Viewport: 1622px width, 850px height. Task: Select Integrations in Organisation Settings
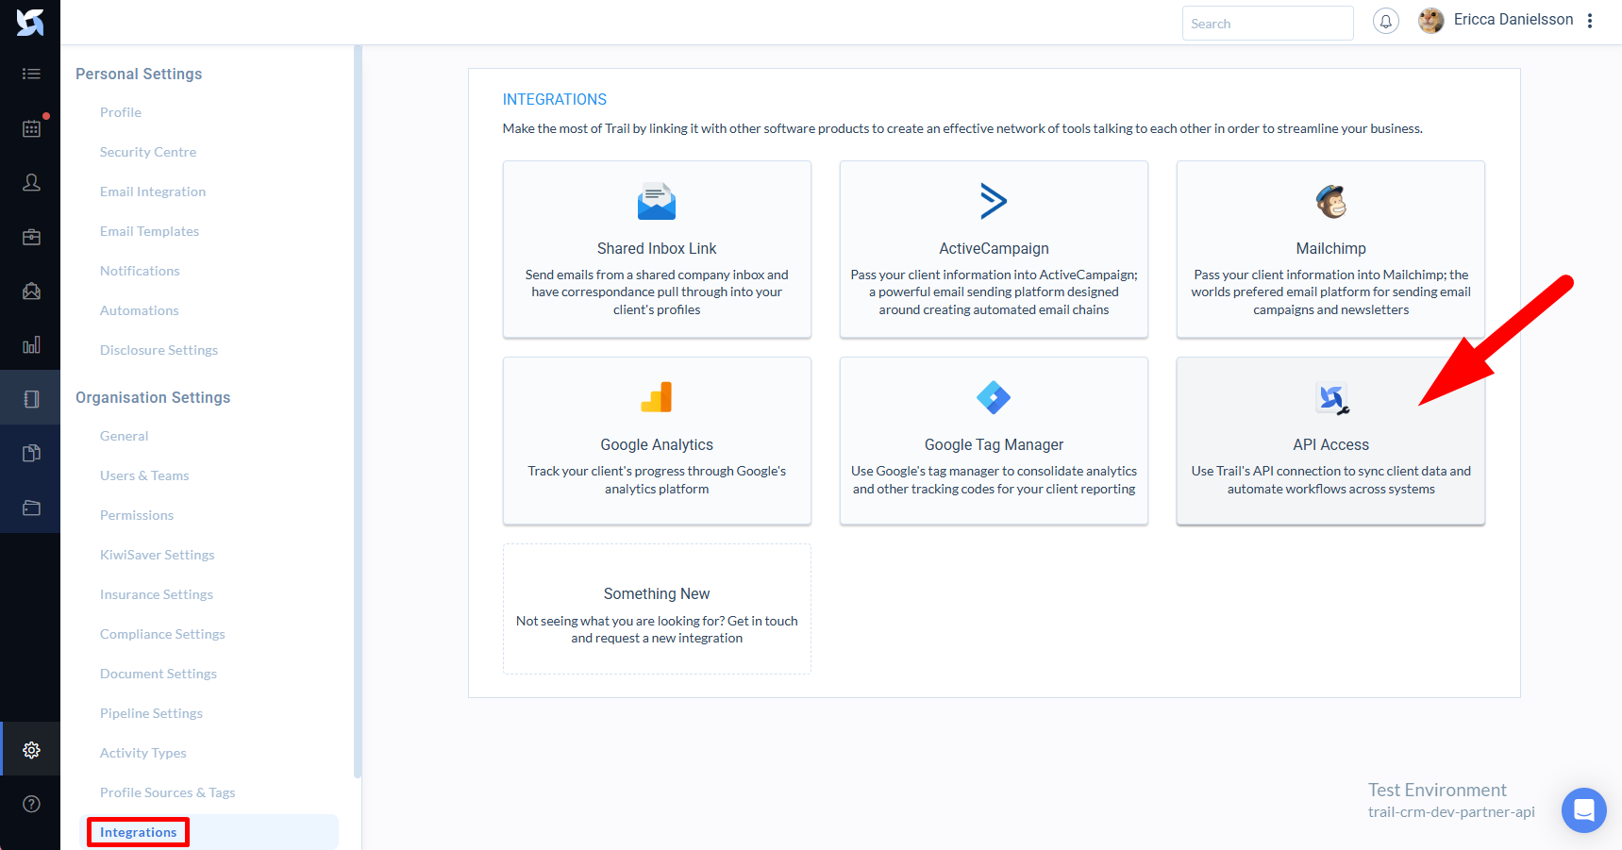coord(138,832)
